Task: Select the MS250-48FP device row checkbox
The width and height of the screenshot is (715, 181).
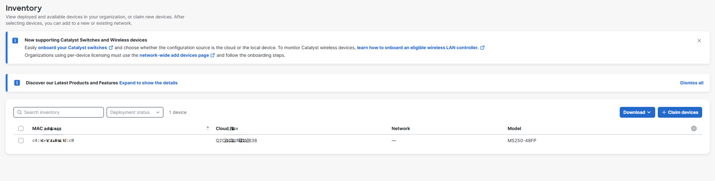Action: click(x=21, y=140)
